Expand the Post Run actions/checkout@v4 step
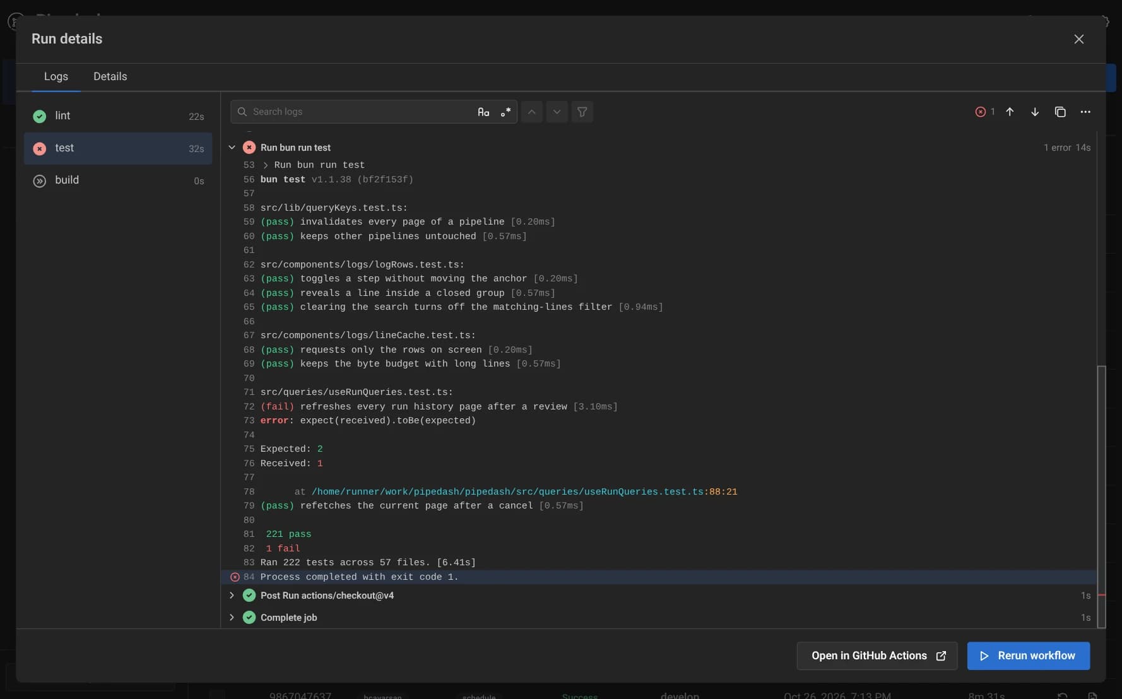The image size is (1122, 699). tap(232, 596)
